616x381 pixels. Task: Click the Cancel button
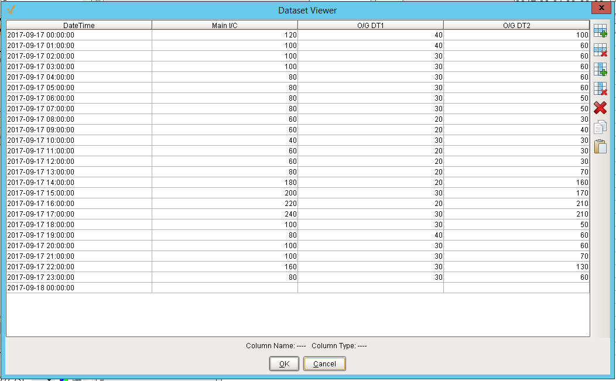[324, 363]
